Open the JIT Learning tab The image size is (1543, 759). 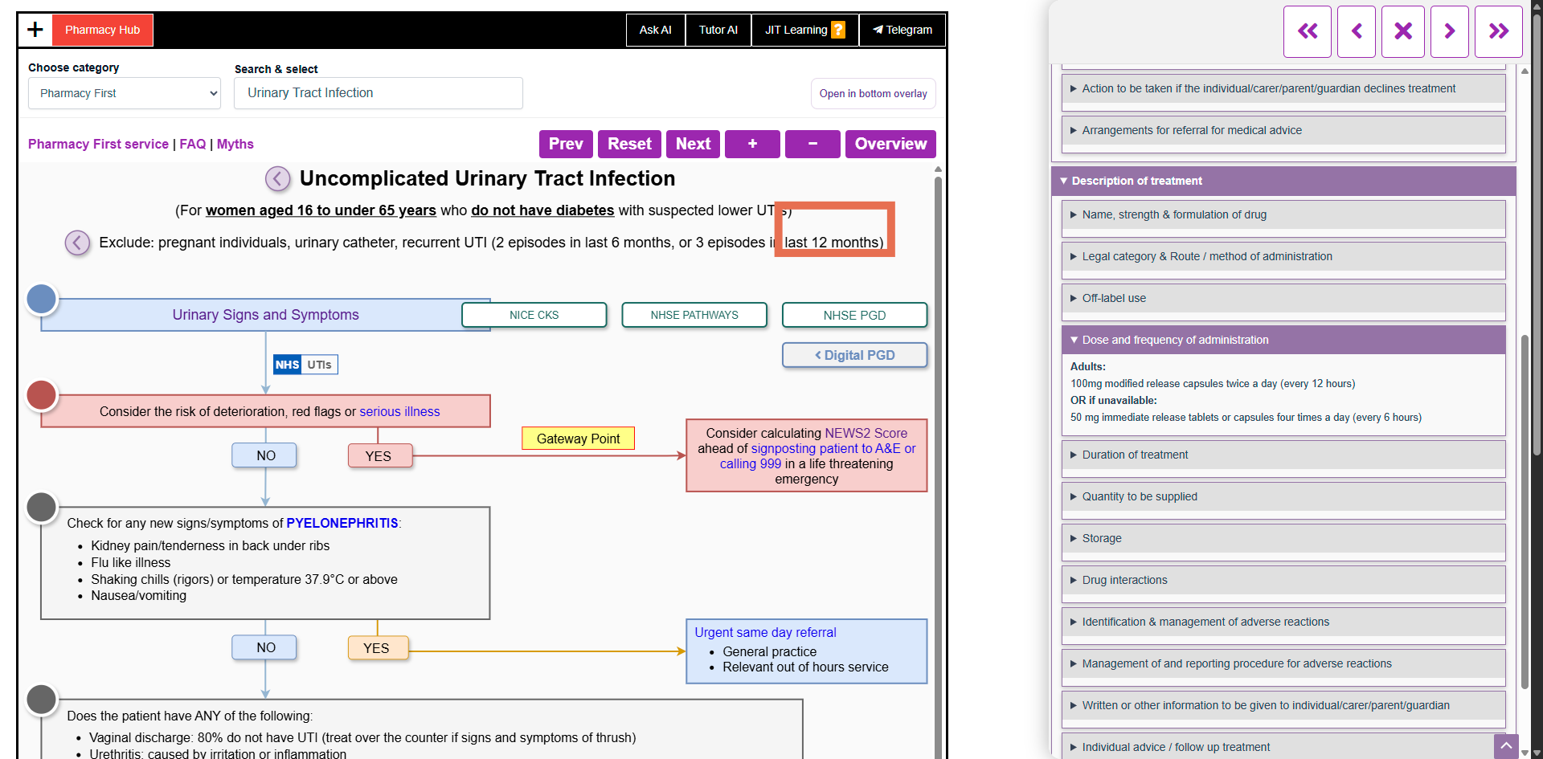pyautogui.click(x=804, y=30)
